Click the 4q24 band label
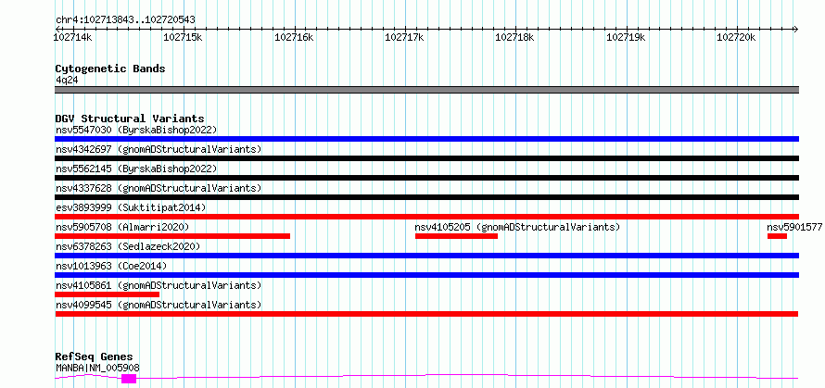The image size is (825, 388). [68, 81]
